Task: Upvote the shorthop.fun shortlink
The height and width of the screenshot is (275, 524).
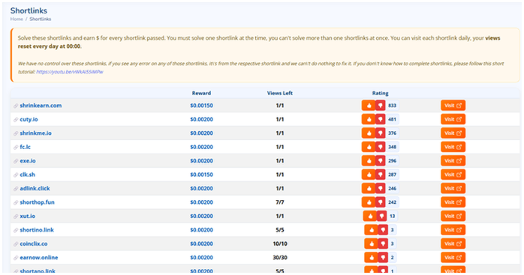Action: click(369, 202)
